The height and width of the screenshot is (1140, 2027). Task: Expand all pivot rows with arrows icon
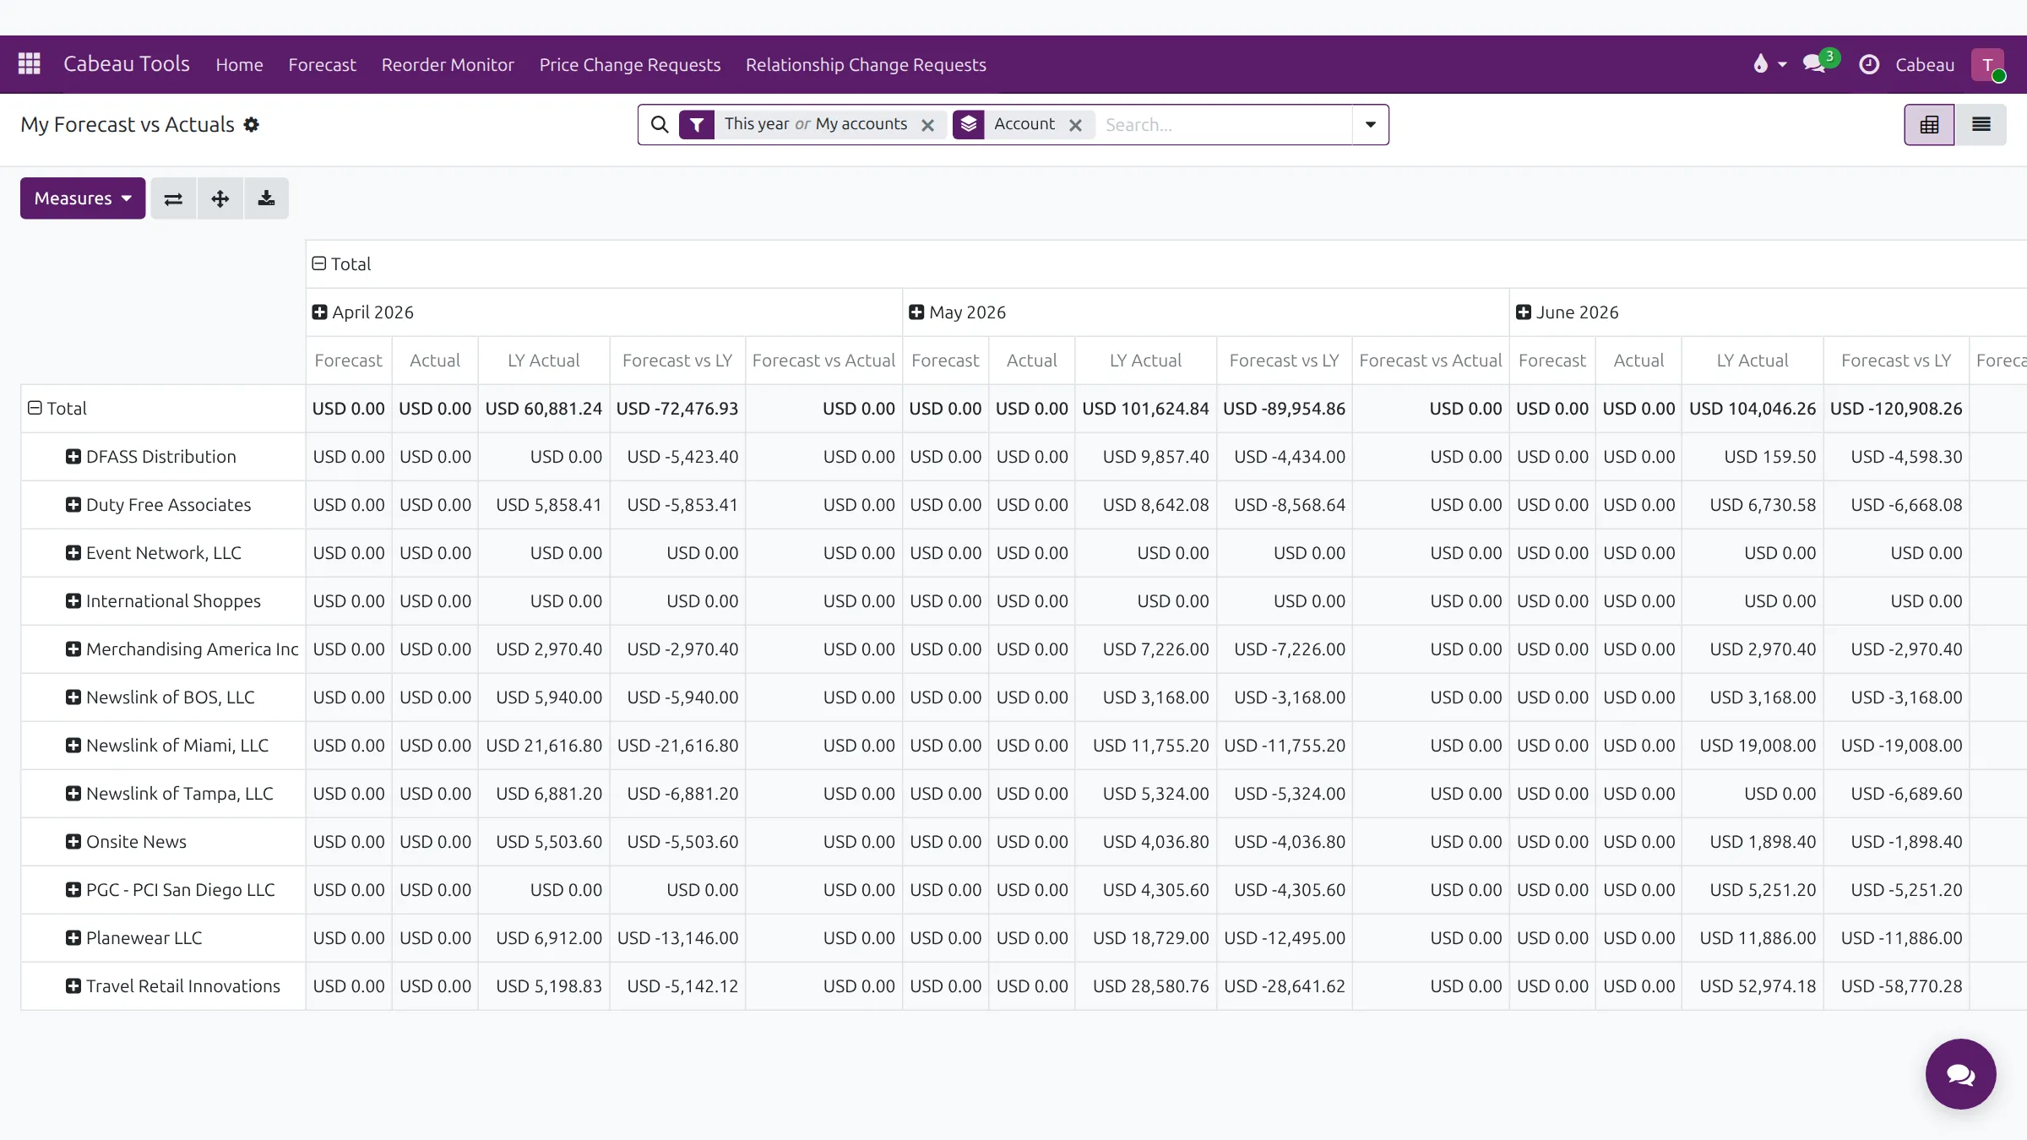(220, 198)
